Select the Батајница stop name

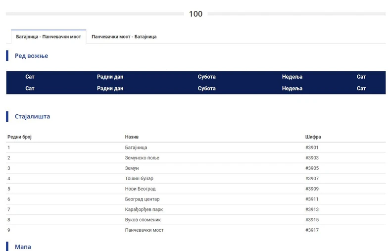(x=136, y=148)
